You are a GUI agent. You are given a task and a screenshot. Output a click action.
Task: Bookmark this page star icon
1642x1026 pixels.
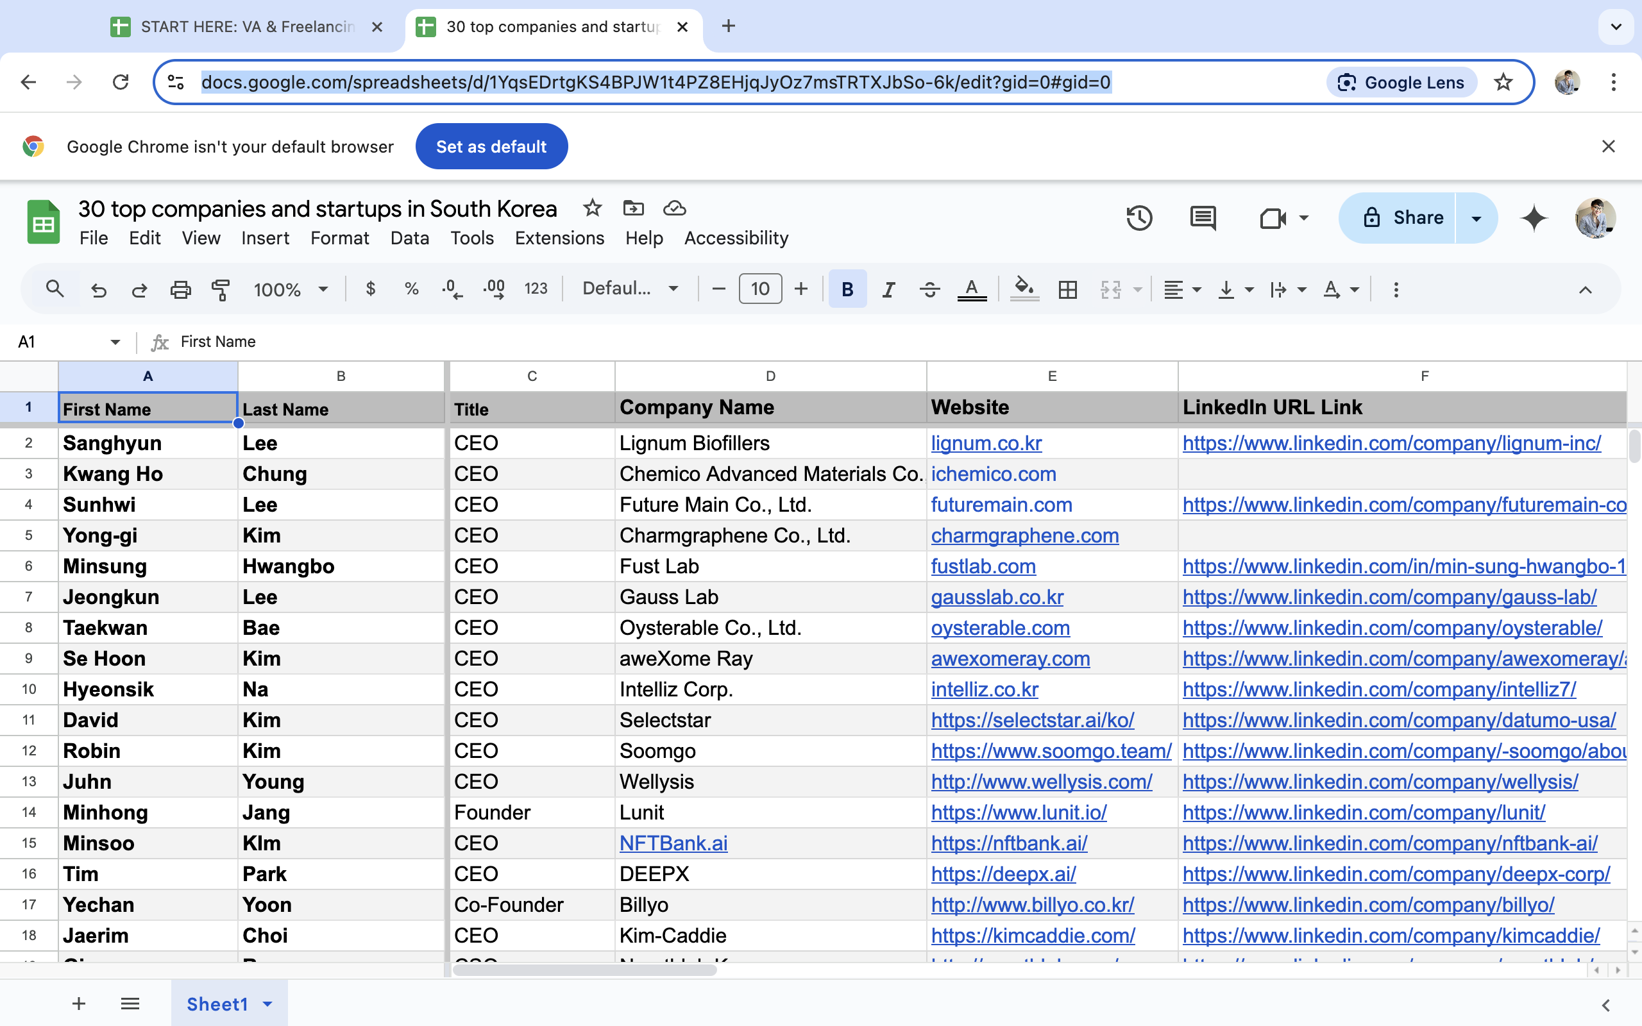1503,82
